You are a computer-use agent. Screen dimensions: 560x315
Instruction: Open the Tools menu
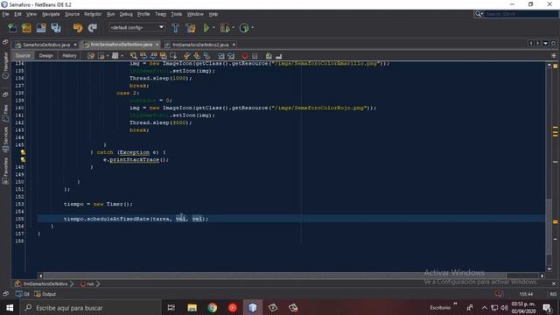point(177,14)
